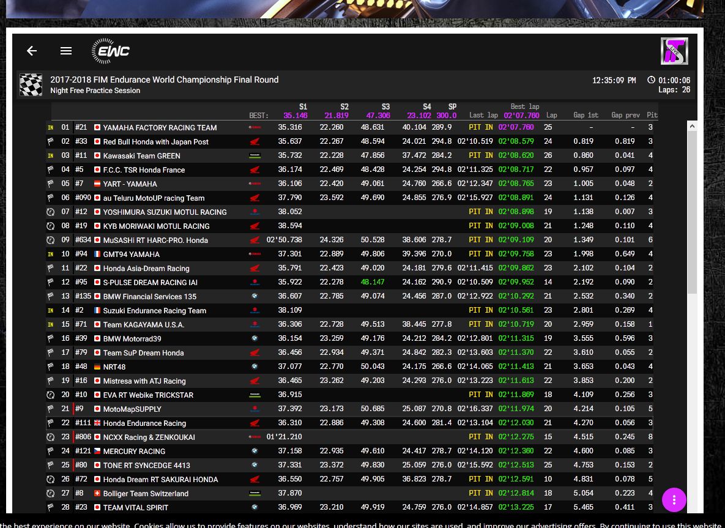The width and height of the screenshot is (725, 528).
Task: Click the Austrian flag next to YART - YAMAHA
Action: tap(97, 184)
